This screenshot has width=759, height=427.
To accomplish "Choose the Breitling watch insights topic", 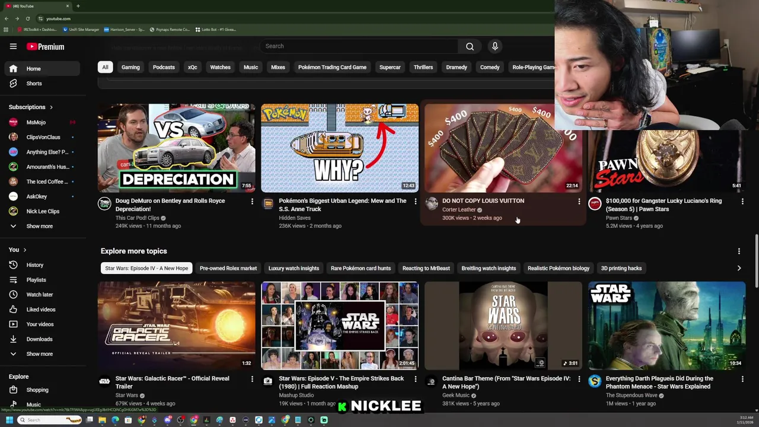I will point(489,268).
